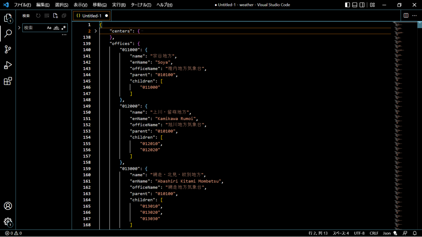Click the 行 2、列 13 cursor position

pos(318,233)
